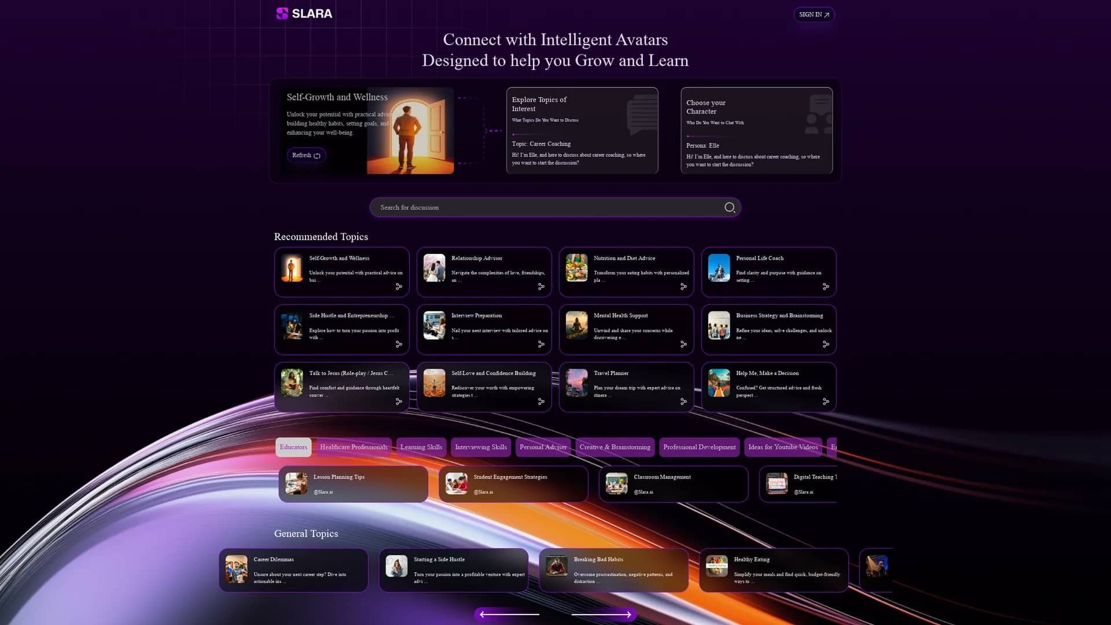Open the Digital Teaching card
1111x625 pixels.
(799, 484)
